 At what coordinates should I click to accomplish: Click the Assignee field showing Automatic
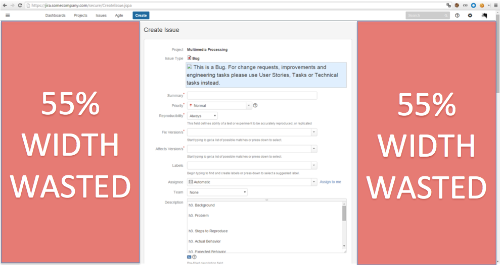[x=249, y=182]
